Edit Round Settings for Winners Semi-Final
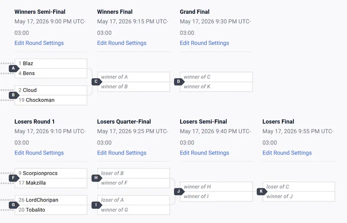Viewport: 347px width, 223px height. point(39,43)
